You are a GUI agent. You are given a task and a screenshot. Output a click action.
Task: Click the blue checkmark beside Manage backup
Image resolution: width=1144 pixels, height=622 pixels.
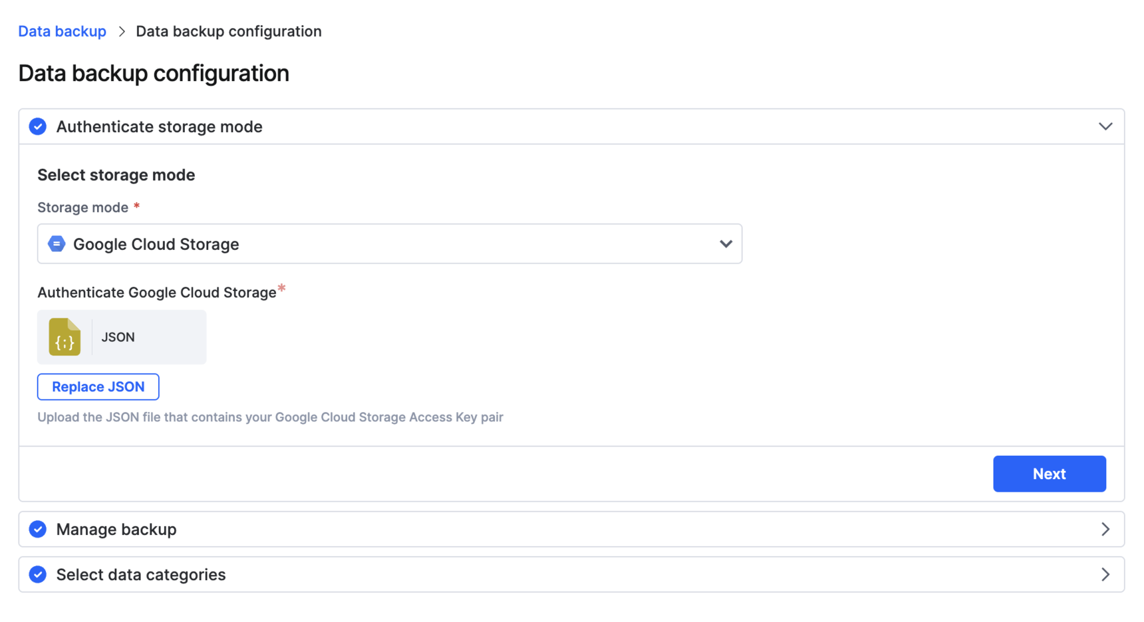point(38,529)
